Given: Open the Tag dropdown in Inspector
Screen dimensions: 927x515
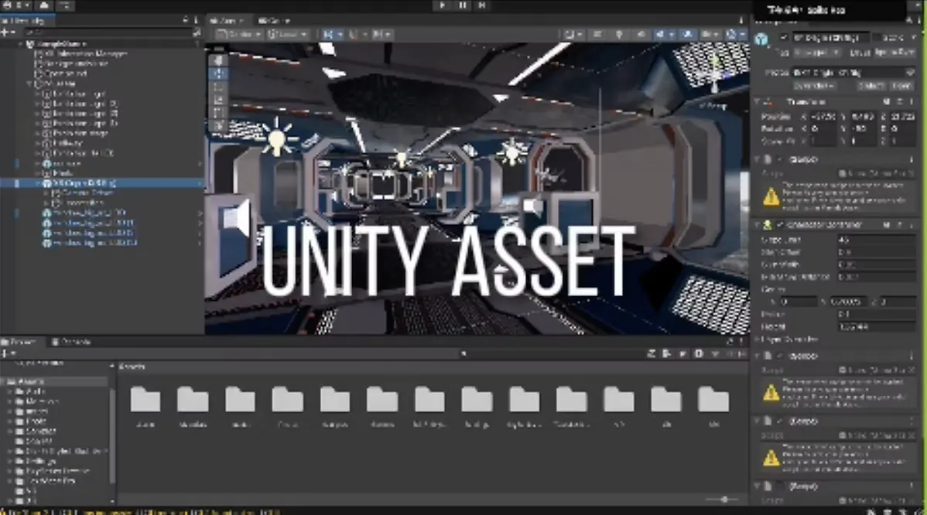Looking at the screenshot, I should (818, 53).
